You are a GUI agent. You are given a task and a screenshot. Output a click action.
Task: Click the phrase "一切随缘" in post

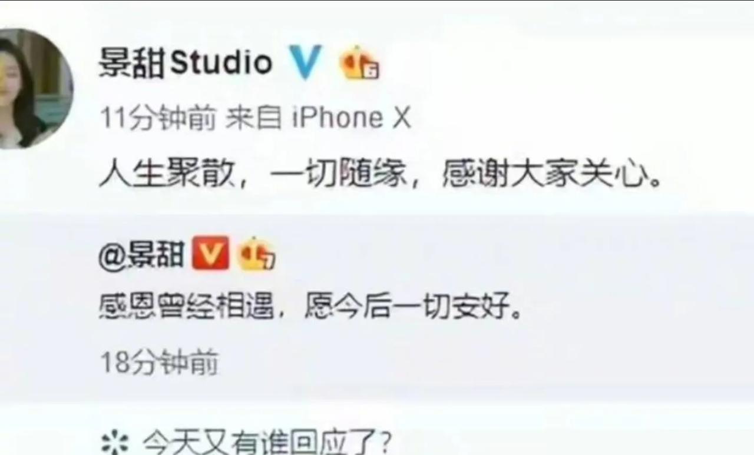[340, 175]
